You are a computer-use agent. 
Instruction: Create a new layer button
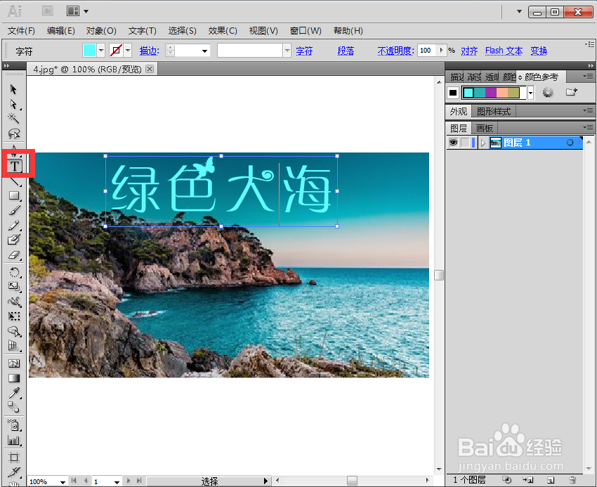pyautogui.click(x=551, y=480)
